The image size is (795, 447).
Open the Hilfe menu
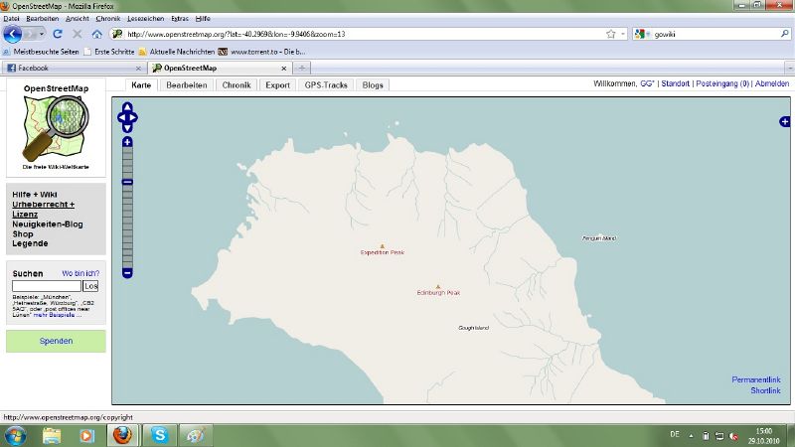pos(203,18)
